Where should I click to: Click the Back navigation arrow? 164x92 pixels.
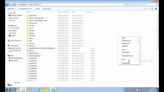tap(7, 5)
